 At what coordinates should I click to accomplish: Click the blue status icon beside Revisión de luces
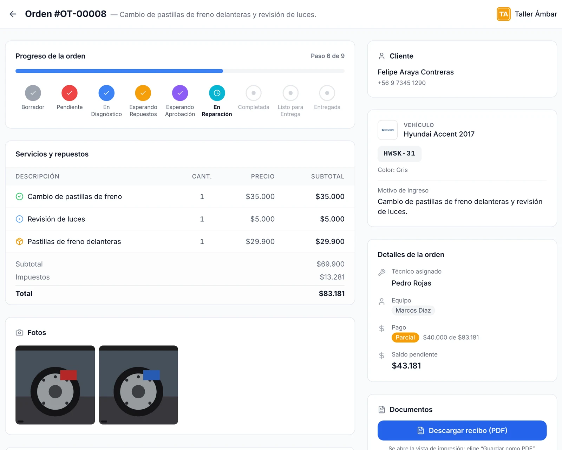[x=20, y=219]
